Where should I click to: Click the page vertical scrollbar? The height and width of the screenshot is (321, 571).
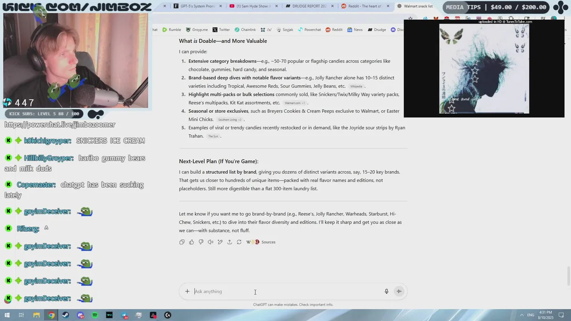click(x=568, y=276)
